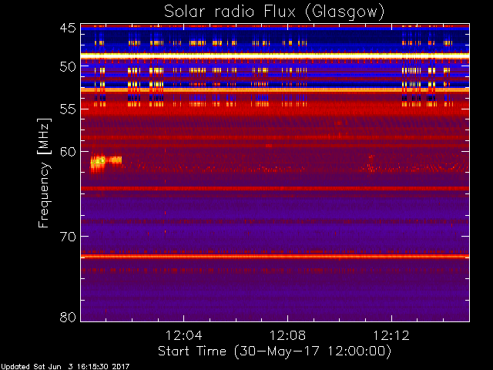Viewport: 493px width, 370px height.
Task: Select the 50 MHz frequency axis label
Action: (x=68, y=66)
